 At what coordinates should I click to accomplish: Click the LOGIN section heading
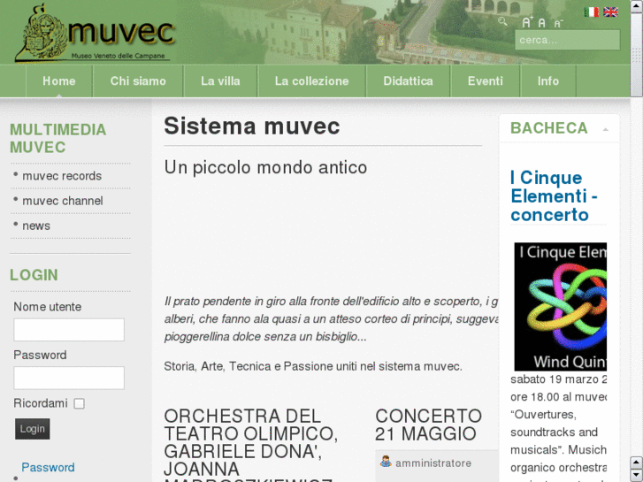(34, 275)
